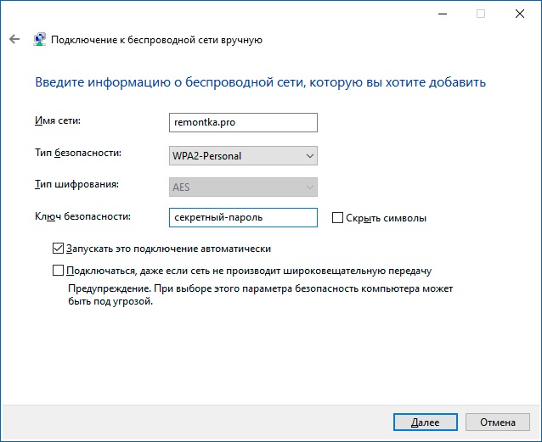
Task: Click the grayed chevron of AES dropdown
Action: pos(310,187)
